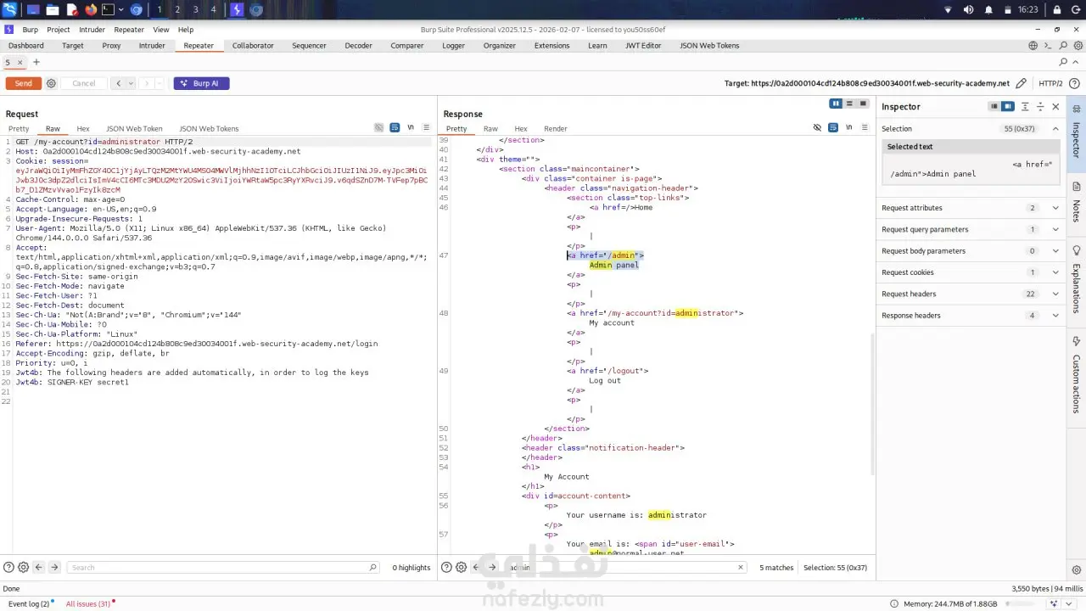The image size is (1086, 611).
Task: Go to previous match in request search
Action: click(x=39, y=567)
